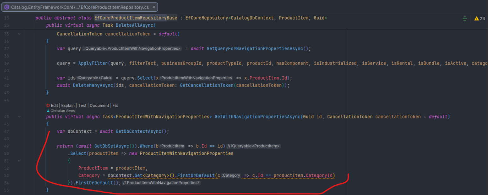This screenshot has height=195, width=488.
Task: Click the isRental argument
Action: click(x=402, y=63)
